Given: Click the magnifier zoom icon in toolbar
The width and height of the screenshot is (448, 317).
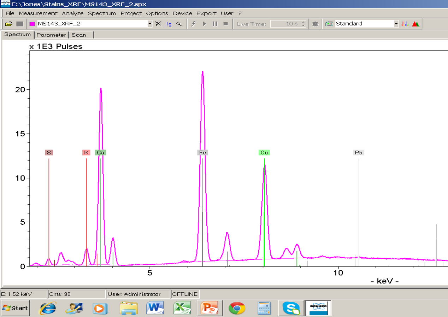Looking at the screenshot, I should click(179, 24).
